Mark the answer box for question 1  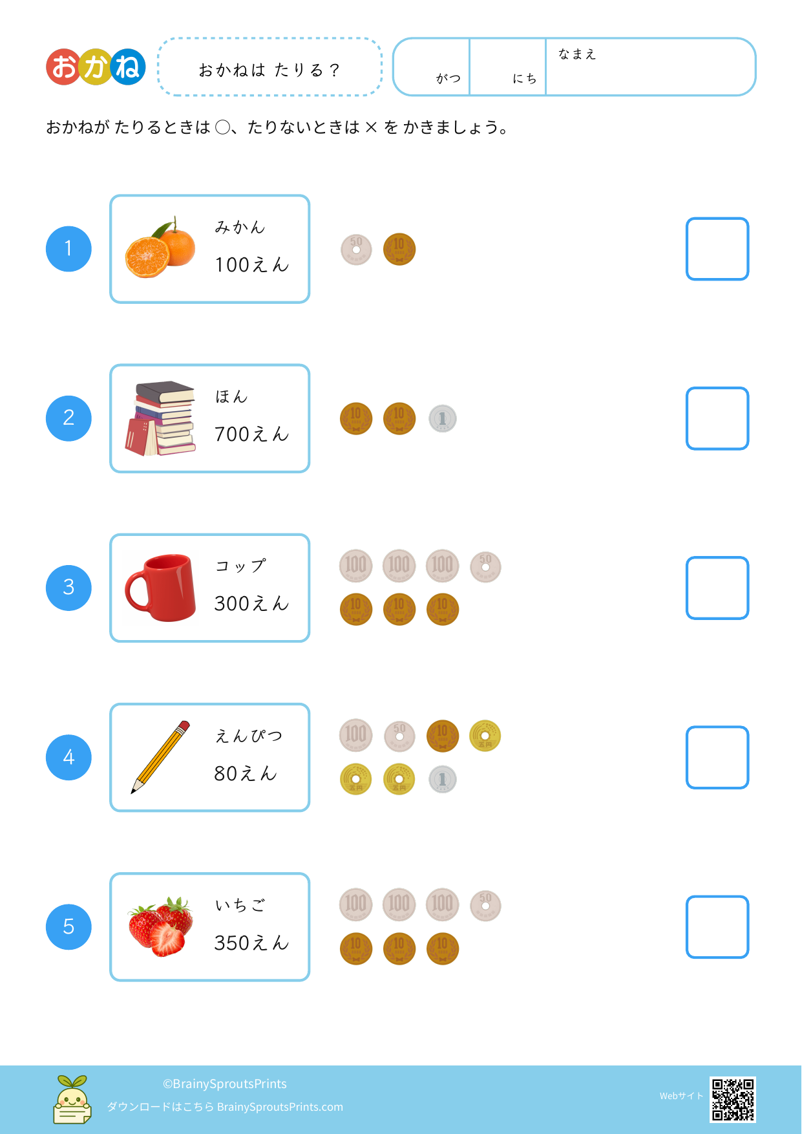[x=717, y=249]
